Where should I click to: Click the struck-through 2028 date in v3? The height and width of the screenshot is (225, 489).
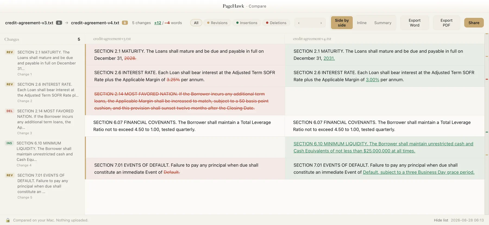(130, 58)
